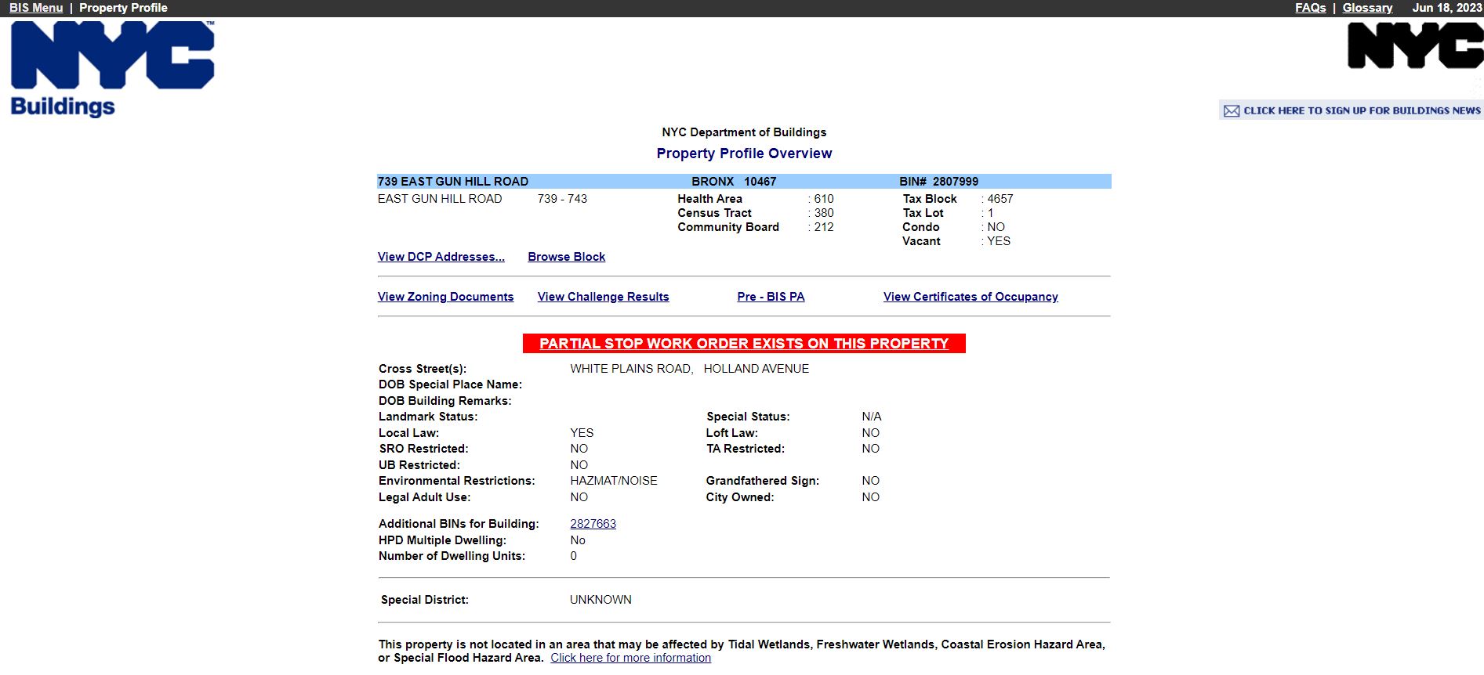Image resolution: width=1484 pixels, height=675 pixels.
Task: Click WHITE PLAINS ROAD cross street
Action: [x=631, y=369]
